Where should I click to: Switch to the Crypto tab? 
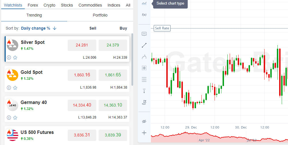[49, 5]
